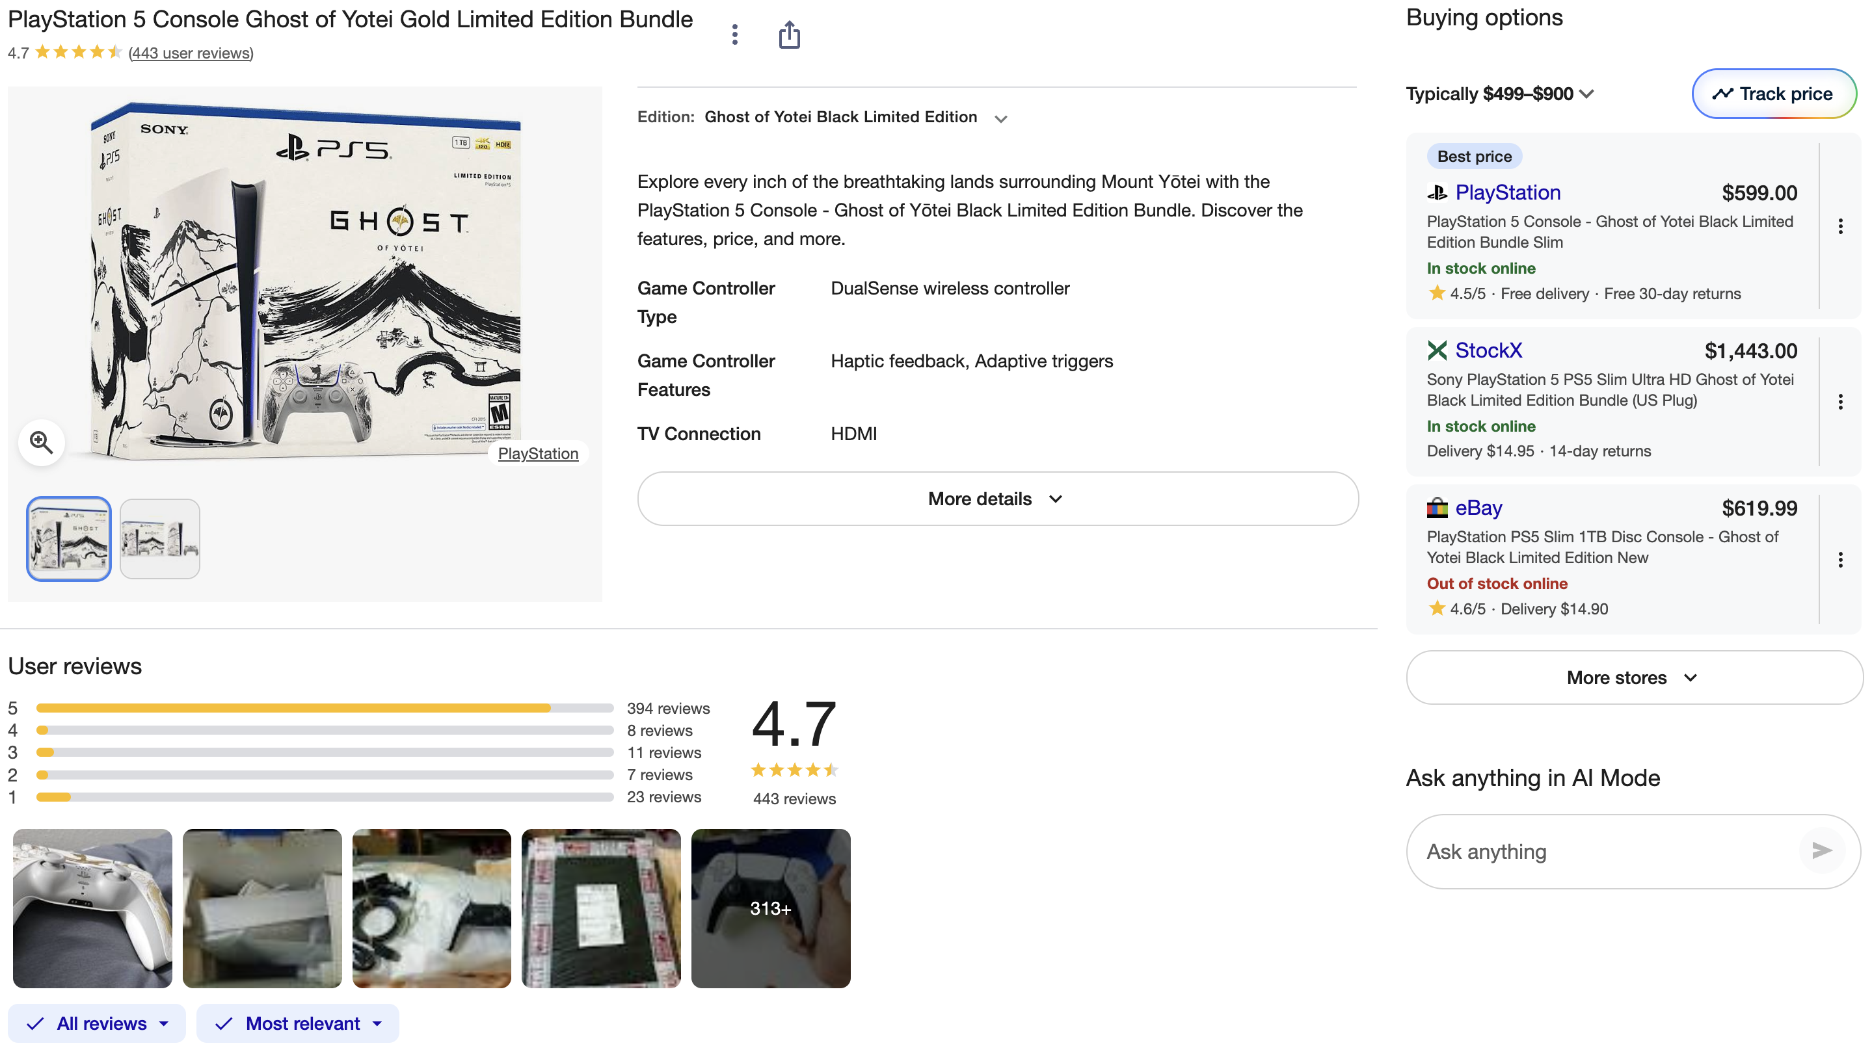Expand the Edition selector dropdown
This screenshot has height=1050, width=1872.
click(x=1000, y=118)
